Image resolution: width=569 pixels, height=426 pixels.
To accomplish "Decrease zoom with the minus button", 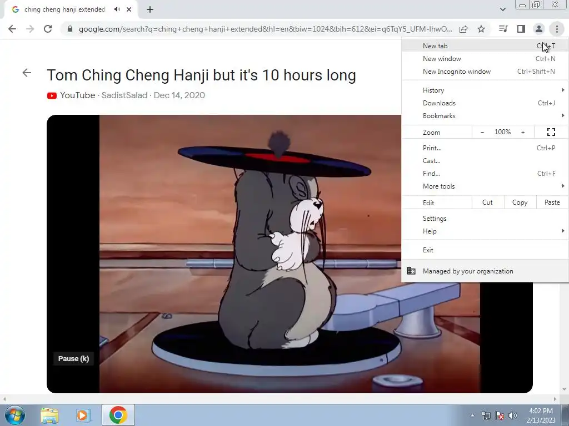I will pos(482,132).
